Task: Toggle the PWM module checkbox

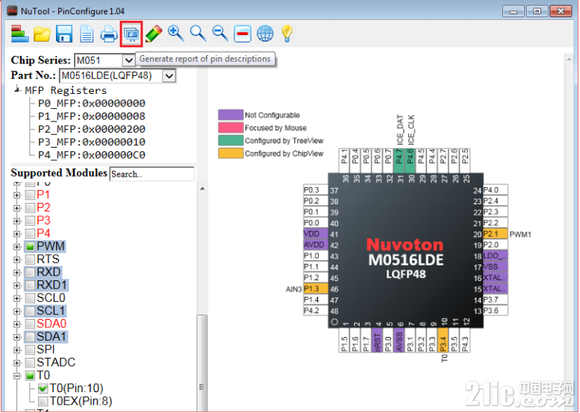Action: 30,247
